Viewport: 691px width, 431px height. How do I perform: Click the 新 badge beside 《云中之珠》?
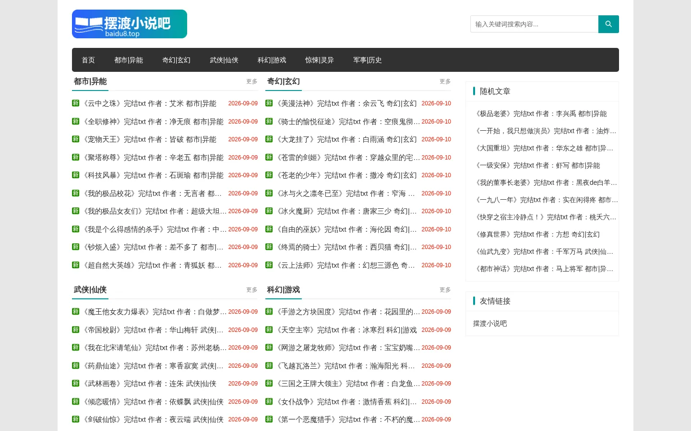pos(76,103)
